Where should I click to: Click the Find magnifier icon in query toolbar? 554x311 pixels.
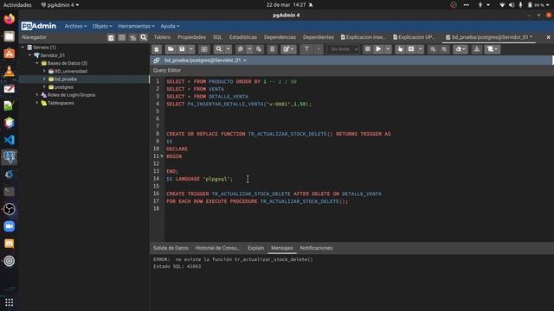[219, 49]
